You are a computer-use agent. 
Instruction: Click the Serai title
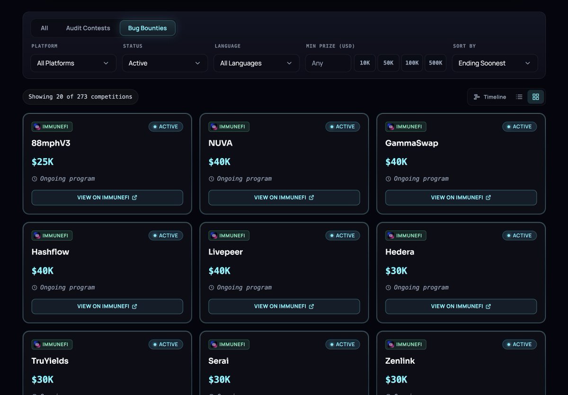coord(219,361)
